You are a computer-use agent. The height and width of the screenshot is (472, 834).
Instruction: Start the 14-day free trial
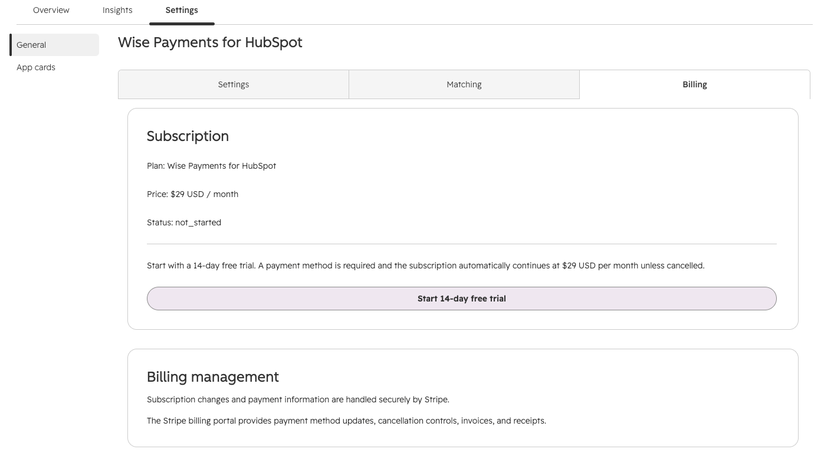coord(462,299)
